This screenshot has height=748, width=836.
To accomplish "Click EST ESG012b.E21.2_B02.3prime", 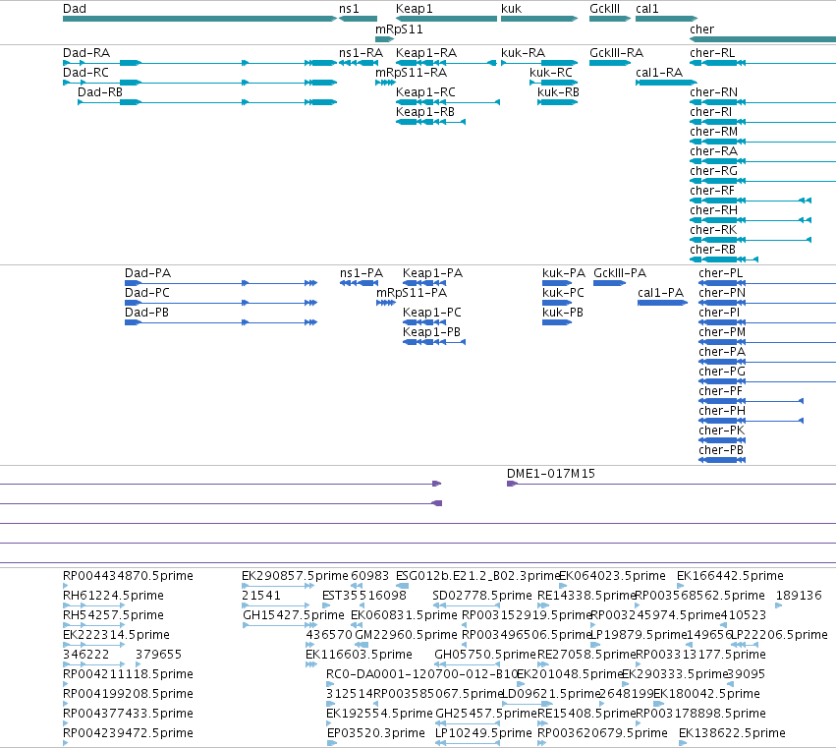I will coord(477,576).
